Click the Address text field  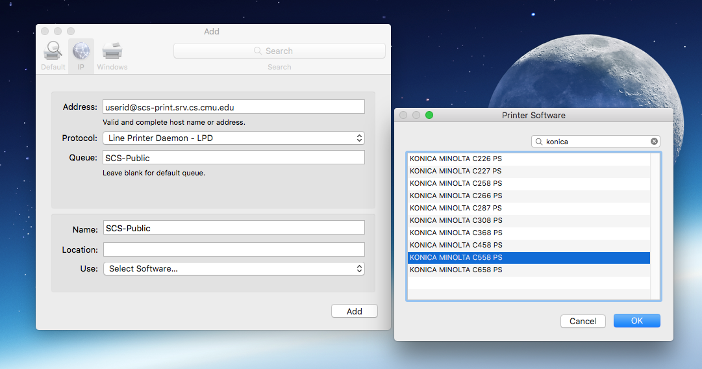click(x=233, y=107)
